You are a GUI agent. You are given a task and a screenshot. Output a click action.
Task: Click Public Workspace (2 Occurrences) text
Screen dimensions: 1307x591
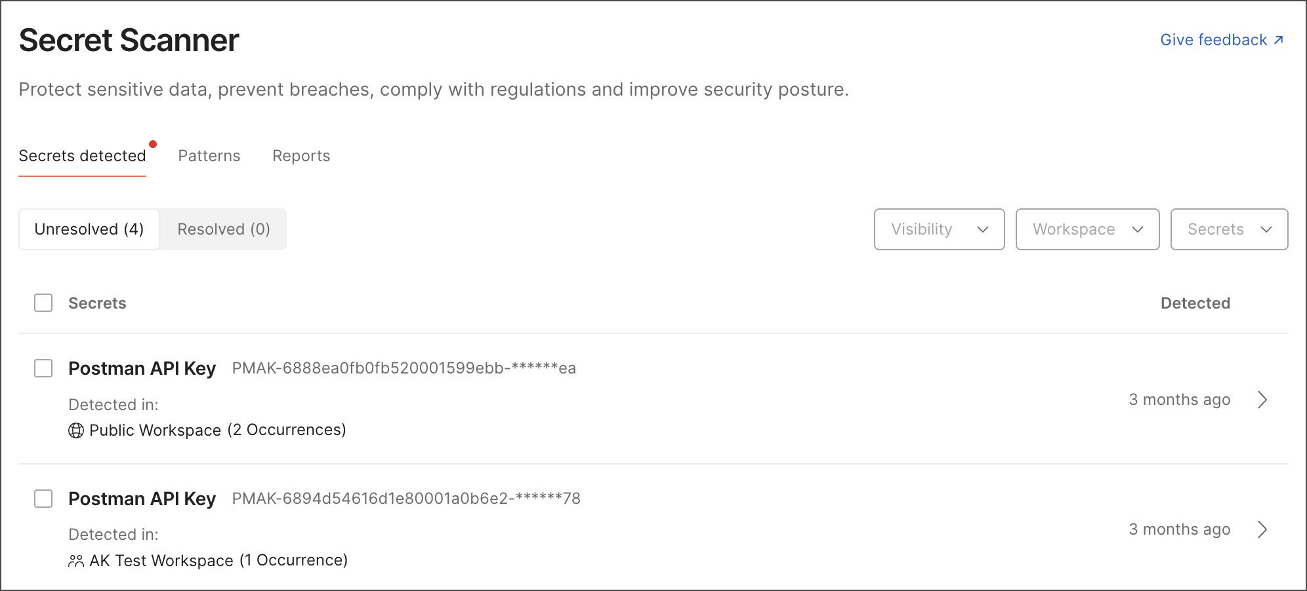point(217,430)
